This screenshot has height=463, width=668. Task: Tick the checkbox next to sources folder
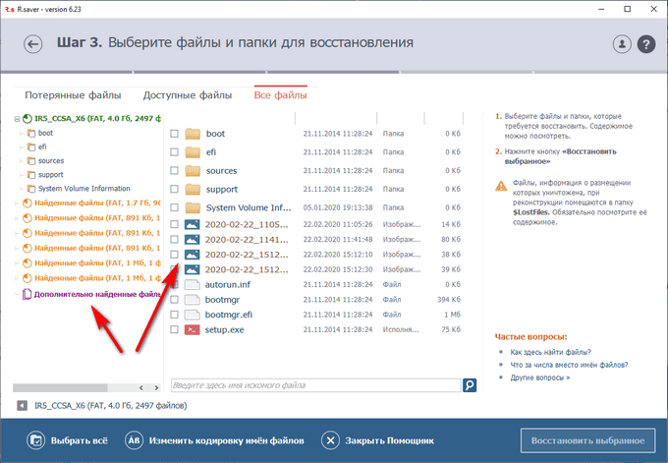tap(174, 170)
